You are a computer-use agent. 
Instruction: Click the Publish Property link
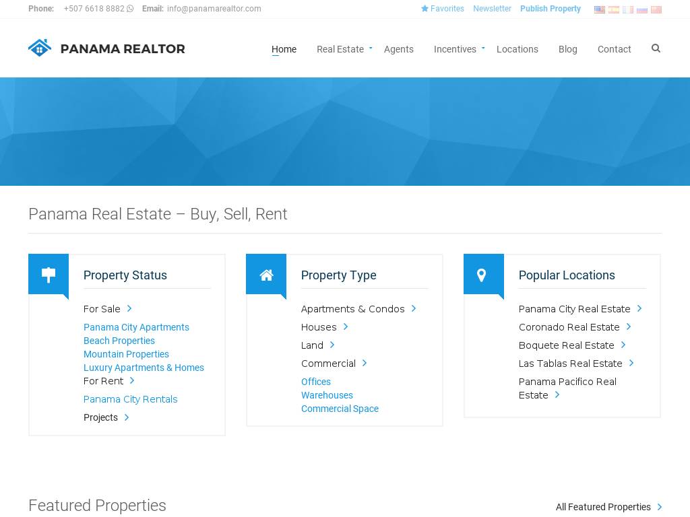click(550, 9)
